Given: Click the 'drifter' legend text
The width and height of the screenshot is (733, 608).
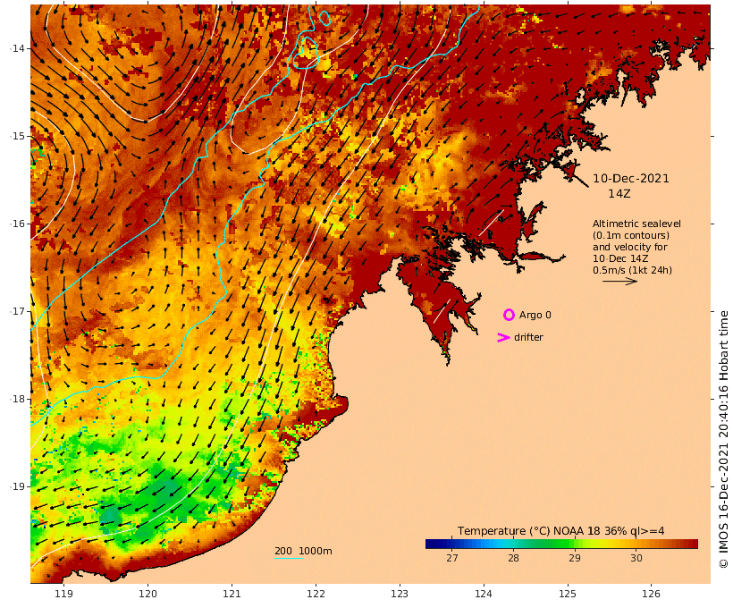Looking at the screenshot, I should pos(528,337).
